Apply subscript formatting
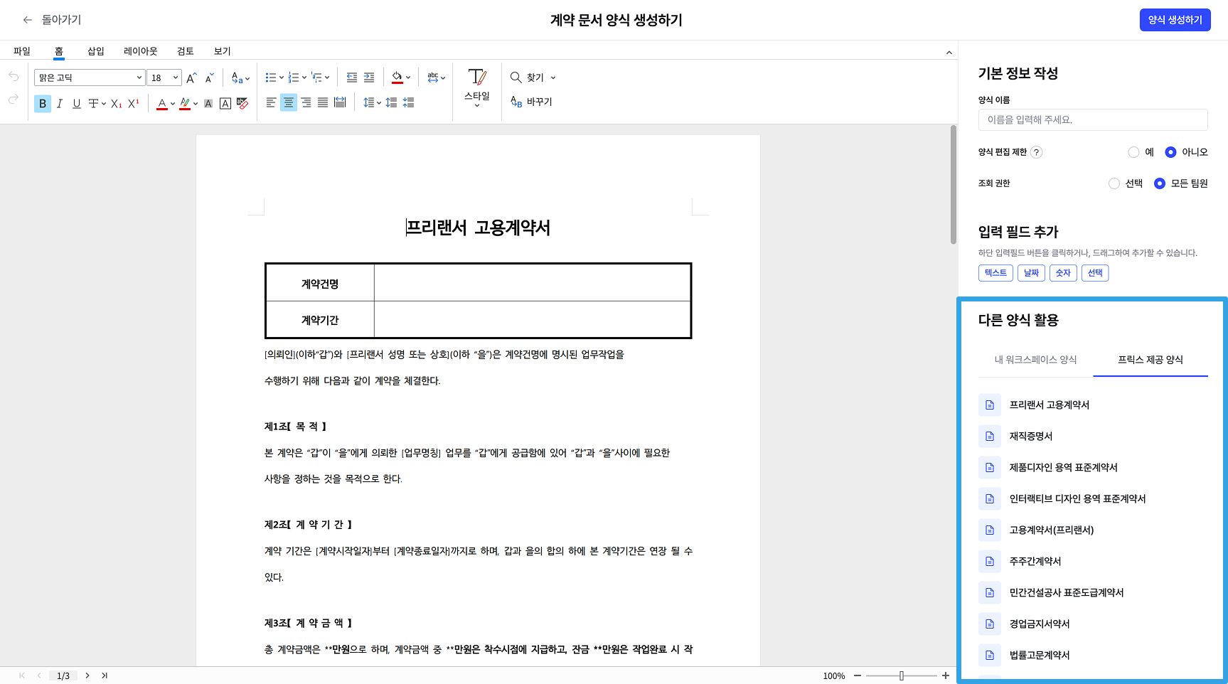This screenshot has height=684, width=1228. coord(117,104)
